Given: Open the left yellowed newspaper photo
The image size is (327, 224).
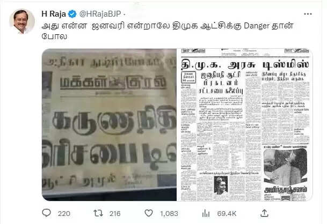Looking at the screenshot, I should (x=110, y=125).
